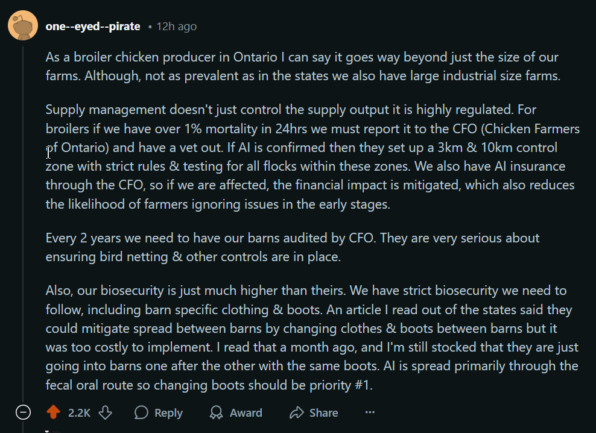Visit the one--eyed--pirate username link
Screen dimensions: 596x433
[x=93, y=27]
